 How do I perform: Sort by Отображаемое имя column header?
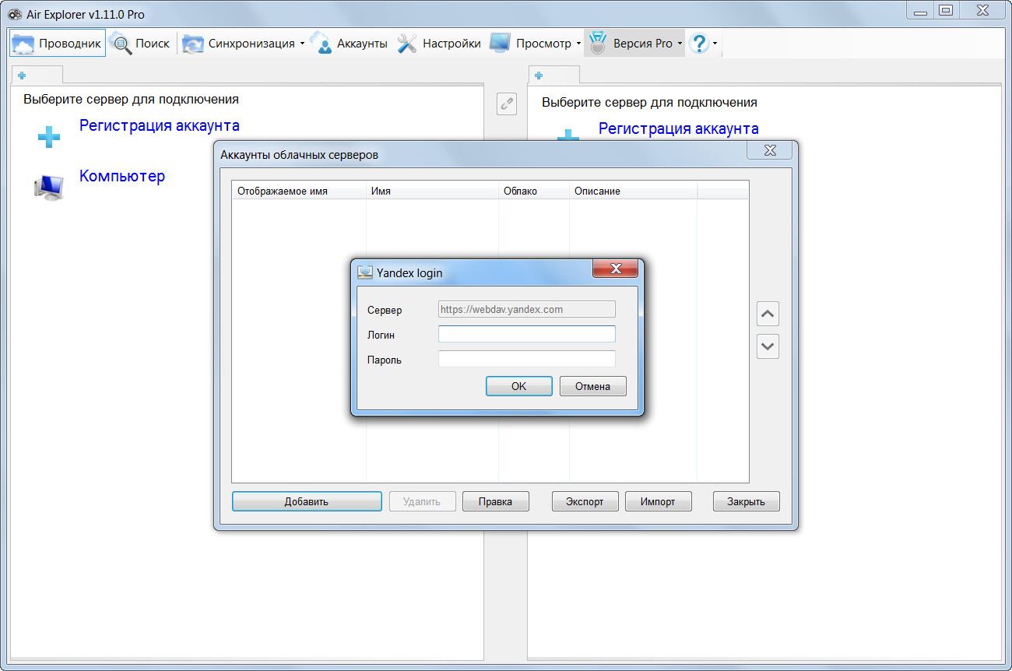click(299, 191)
